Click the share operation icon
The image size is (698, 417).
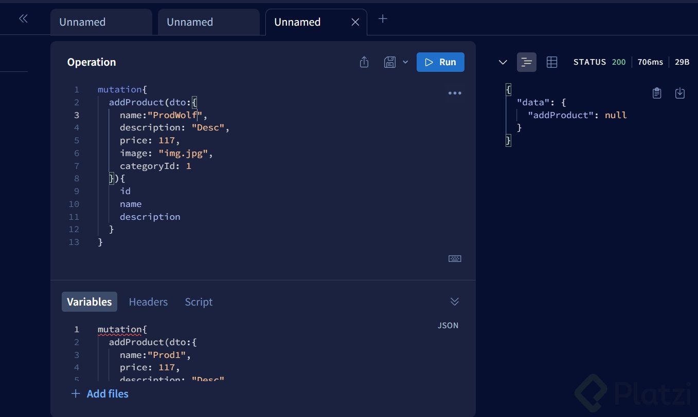tap(364, 62)
